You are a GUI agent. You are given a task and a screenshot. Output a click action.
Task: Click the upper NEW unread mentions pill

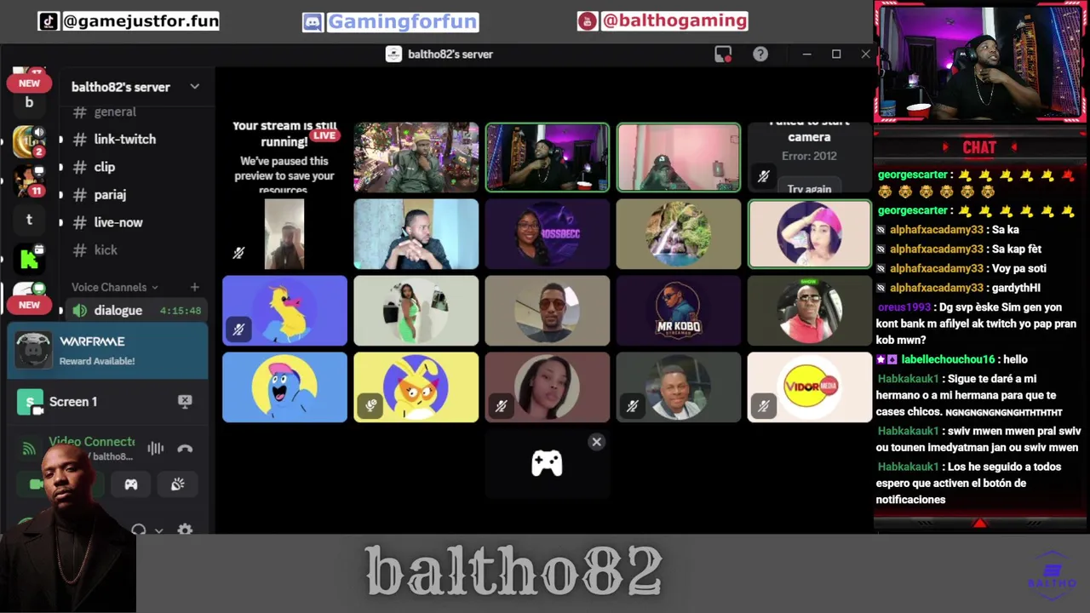coord(29,83)
